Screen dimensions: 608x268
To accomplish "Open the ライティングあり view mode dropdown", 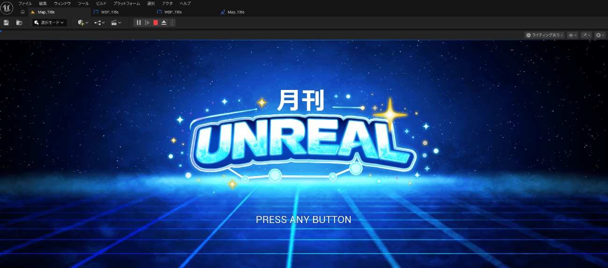I will pyautogui.click(x=544, y=35).
